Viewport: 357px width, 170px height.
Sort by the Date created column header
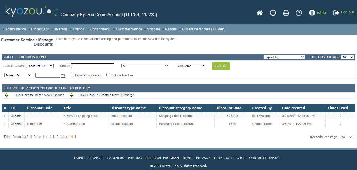pyautogui.click(x=293, y=108)
